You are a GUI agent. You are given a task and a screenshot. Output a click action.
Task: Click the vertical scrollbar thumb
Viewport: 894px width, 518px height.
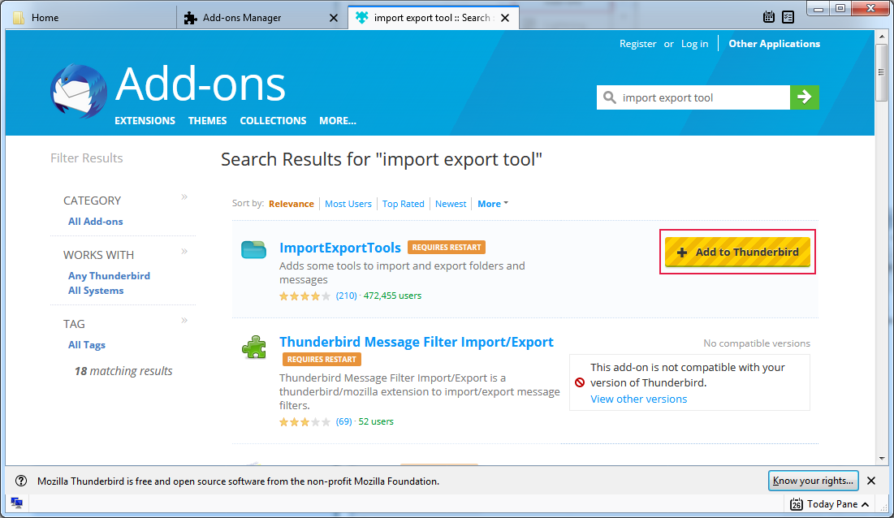tap(882, 71)
